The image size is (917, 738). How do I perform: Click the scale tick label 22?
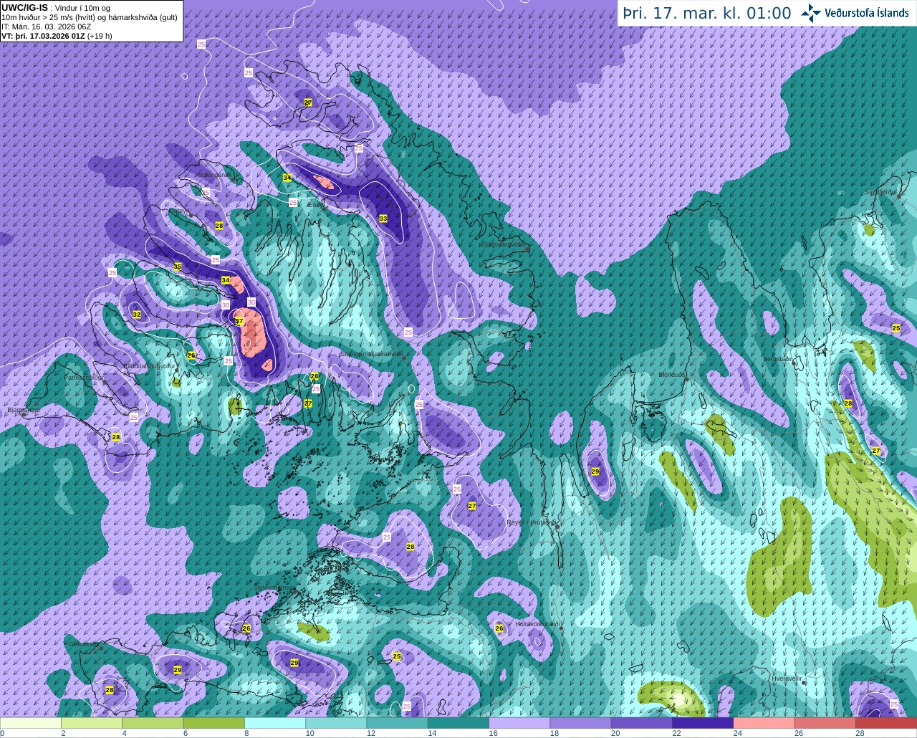pyautogui.click(x=676, y=733)
